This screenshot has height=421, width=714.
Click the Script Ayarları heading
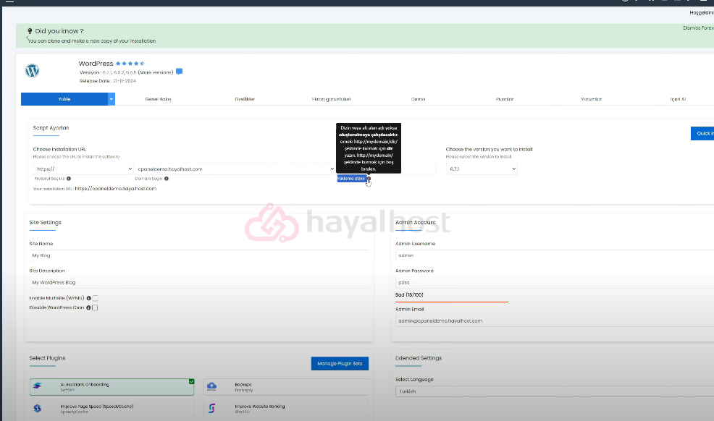point(51,128)
